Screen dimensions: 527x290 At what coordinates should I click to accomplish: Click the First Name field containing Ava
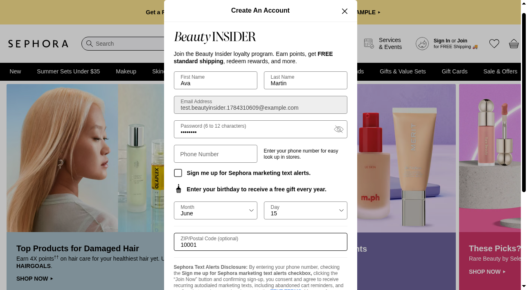(216, 80)
